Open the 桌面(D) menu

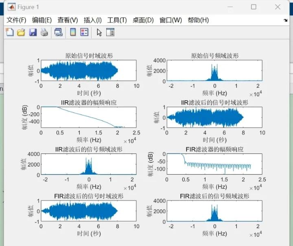(x=143, y=20)
